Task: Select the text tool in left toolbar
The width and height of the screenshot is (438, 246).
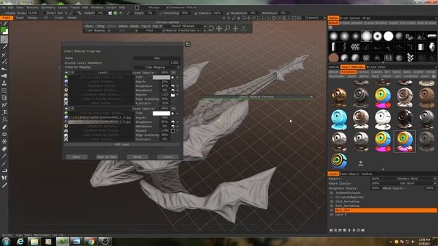Action: [4, 112]
